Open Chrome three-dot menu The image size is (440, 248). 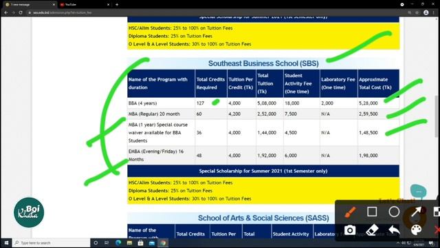tap(434, 12)
